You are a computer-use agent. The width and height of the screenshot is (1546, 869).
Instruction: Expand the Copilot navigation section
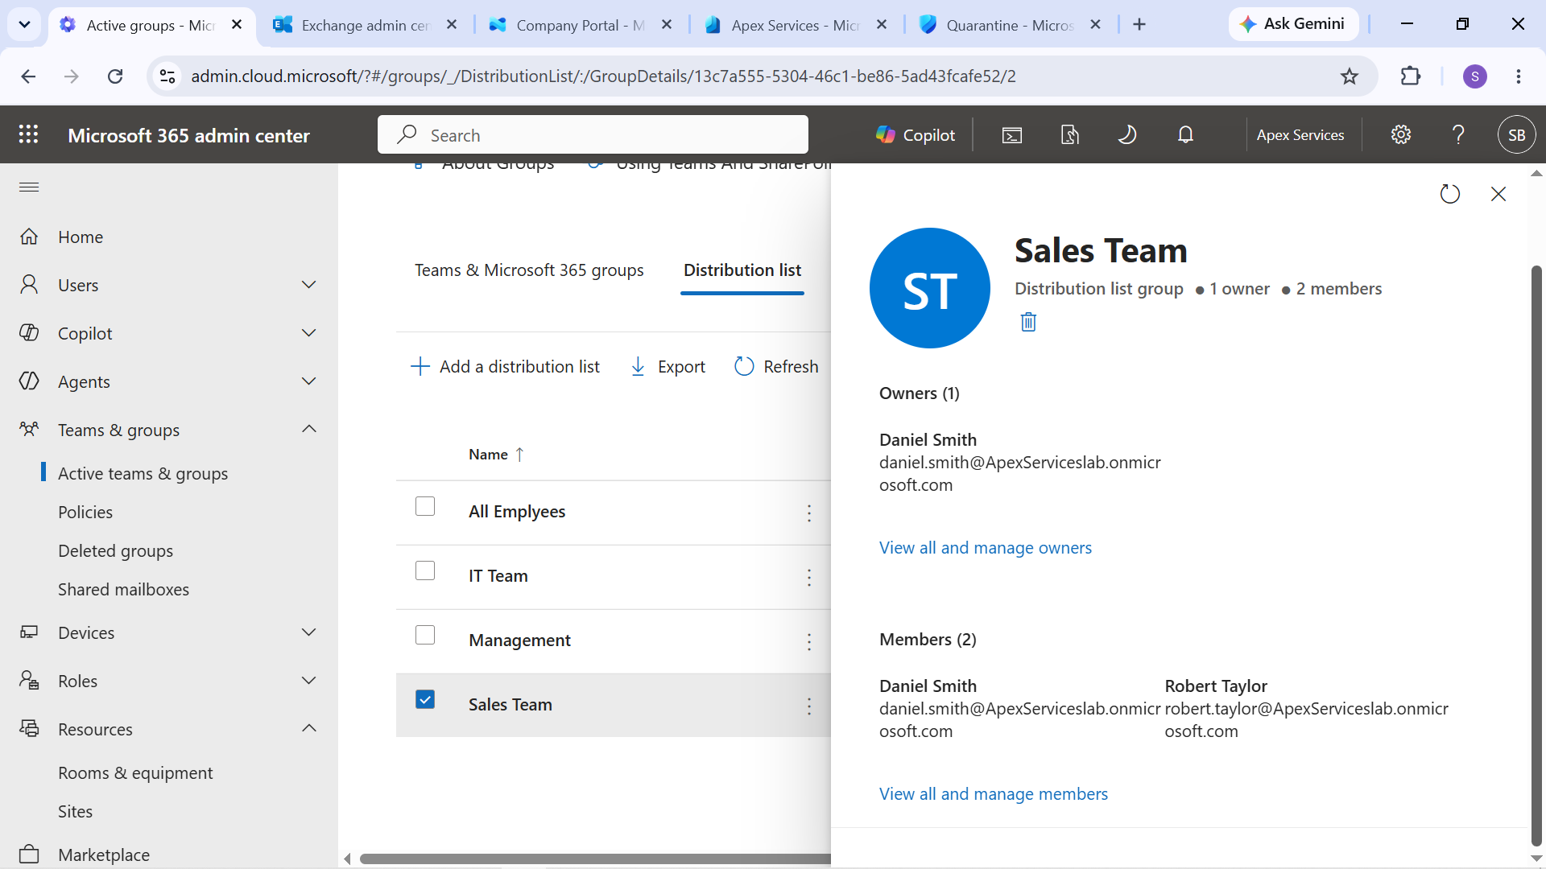[x=309, y=333]
